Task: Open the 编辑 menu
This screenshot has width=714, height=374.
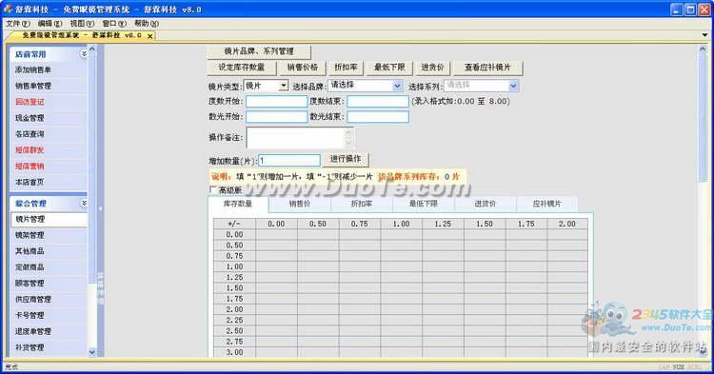Action: click(50, 23)
